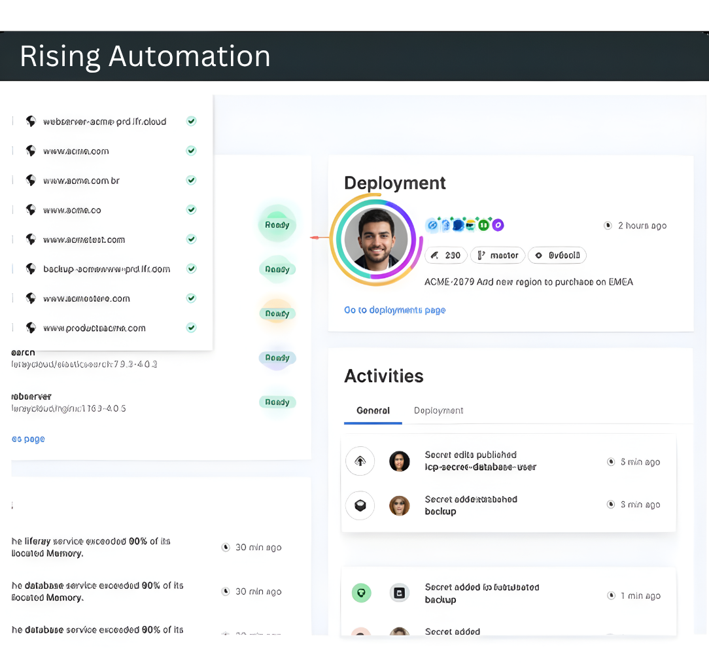Click the topmost green Ready status badge

(x=277, y=225)
